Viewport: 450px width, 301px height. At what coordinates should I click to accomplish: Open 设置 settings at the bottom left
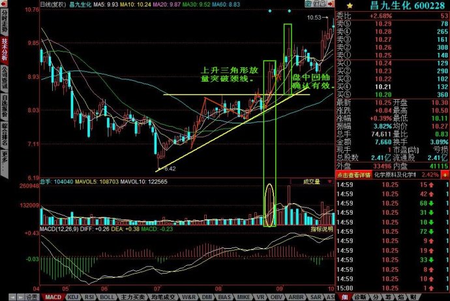pyautogui.click(x=31, y=297)
